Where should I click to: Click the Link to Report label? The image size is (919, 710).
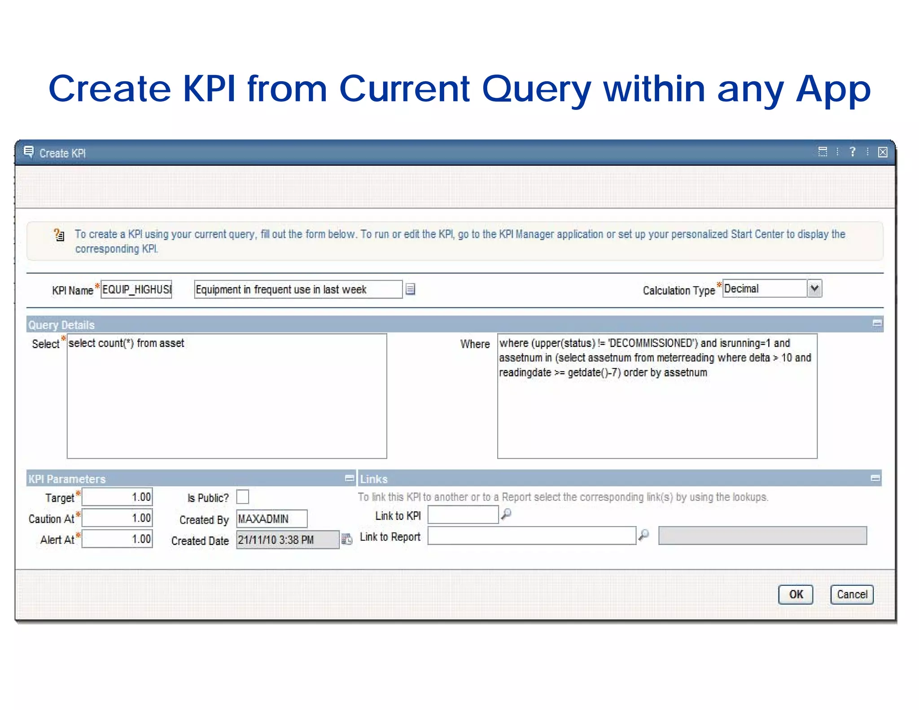[x=390, y=537]
